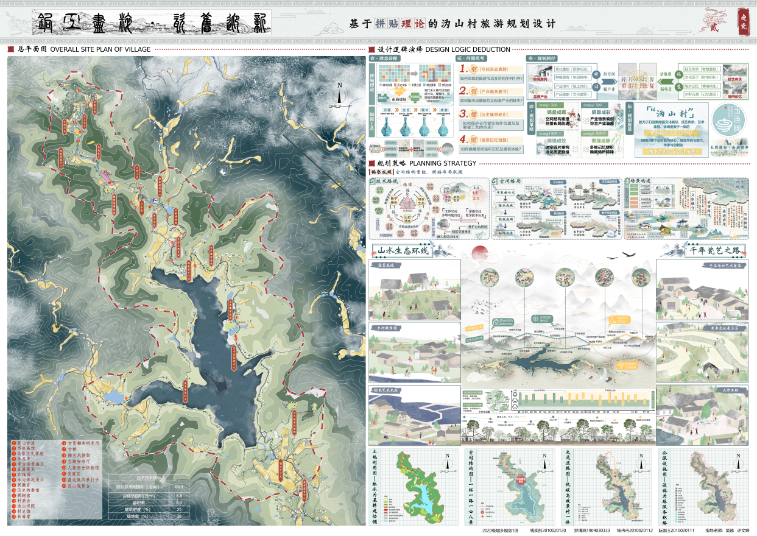Click the compass on land use map
757x536 pixels.
point(448,462)
